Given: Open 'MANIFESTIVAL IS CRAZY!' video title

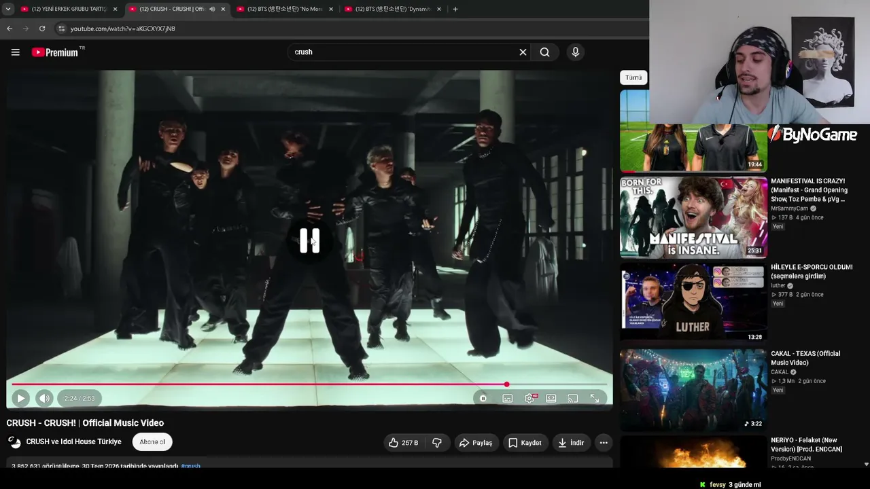Looking at the screenshot, I should (x=809, y=190).
